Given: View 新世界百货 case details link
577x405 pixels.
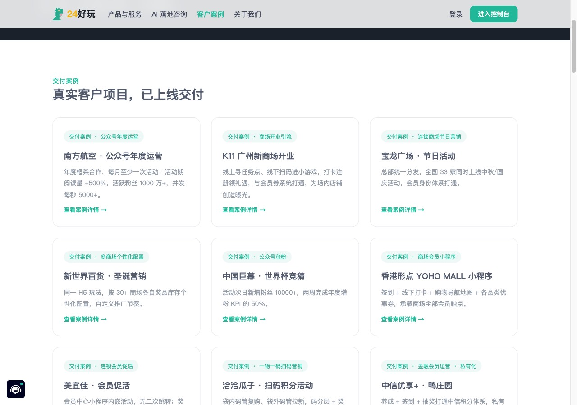Looking at the screenshot, I should [85, 319].
